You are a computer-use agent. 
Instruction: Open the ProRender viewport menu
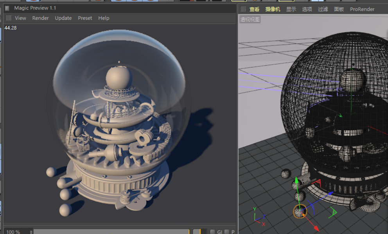coord(362,9)
